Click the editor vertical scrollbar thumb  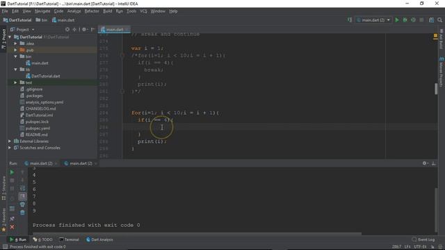pos(436,89)
